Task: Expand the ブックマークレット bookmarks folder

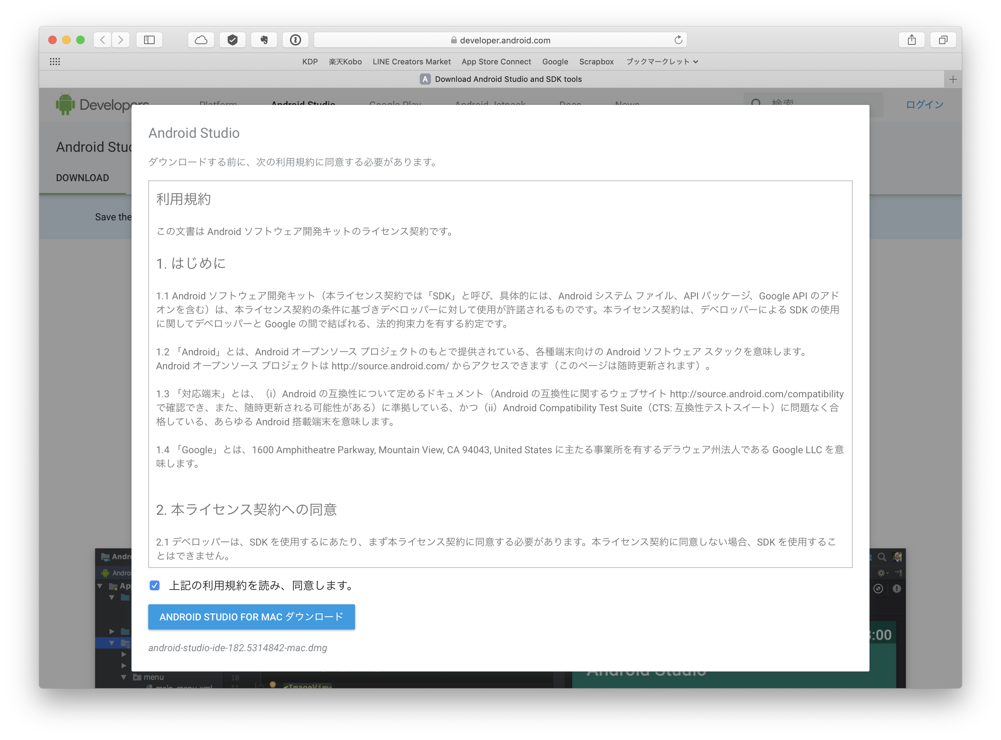Action: 661,61
